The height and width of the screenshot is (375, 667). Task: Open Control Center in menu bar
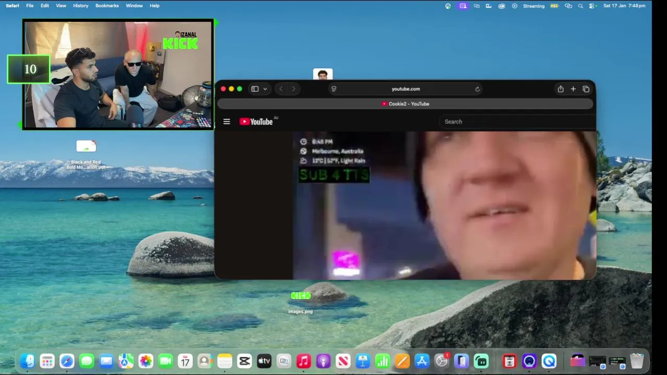pos(593,6)
